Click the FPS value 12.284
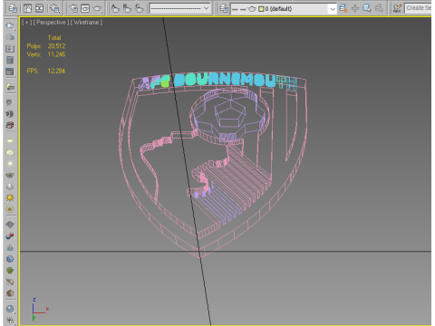Image resolution: width=435 pixels, height=326 pixels. pos(56,71)
